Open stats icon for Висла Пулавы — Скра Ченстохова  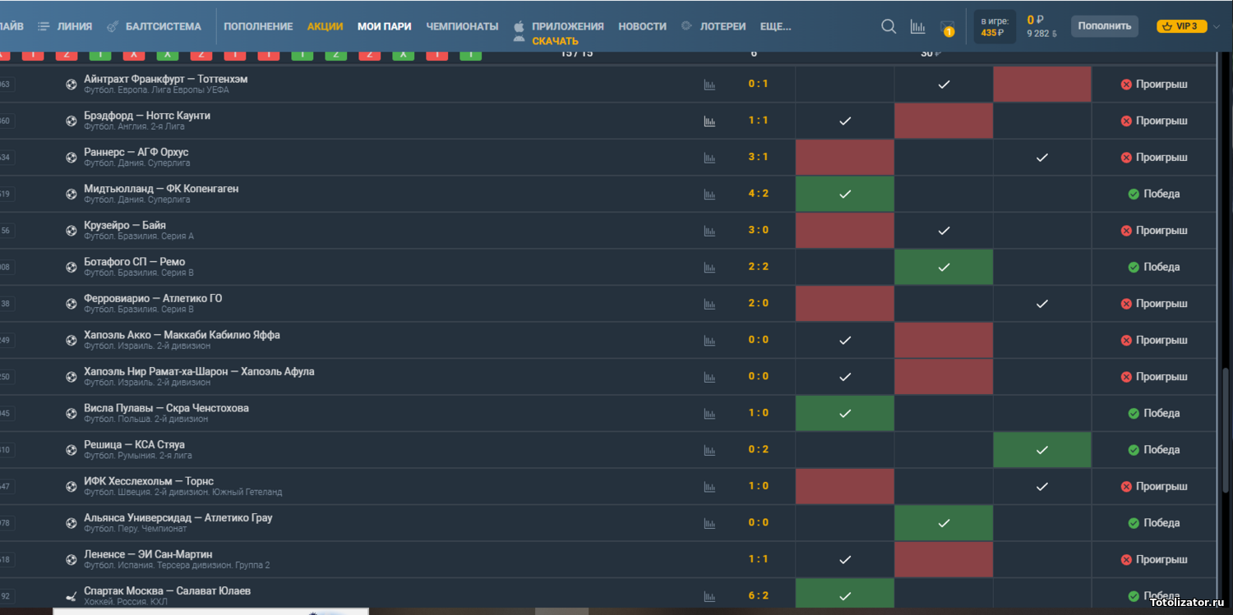coord(709,413)
